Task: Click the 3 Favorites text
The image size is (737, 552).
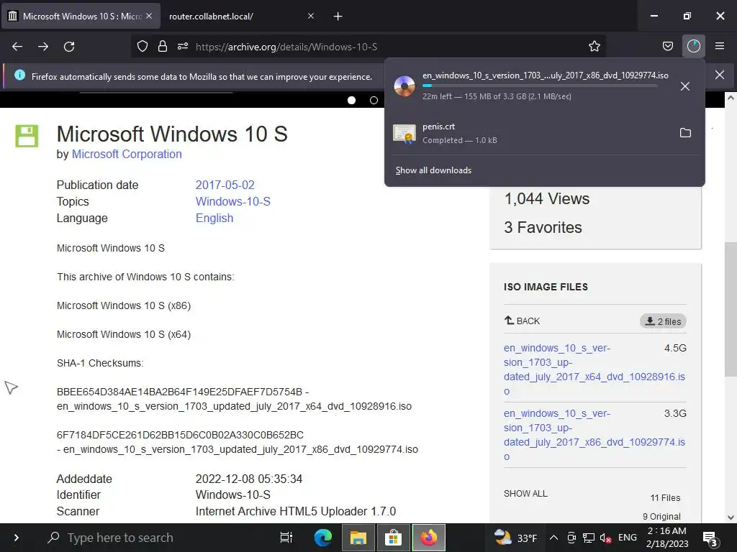Action: point(543,228)
